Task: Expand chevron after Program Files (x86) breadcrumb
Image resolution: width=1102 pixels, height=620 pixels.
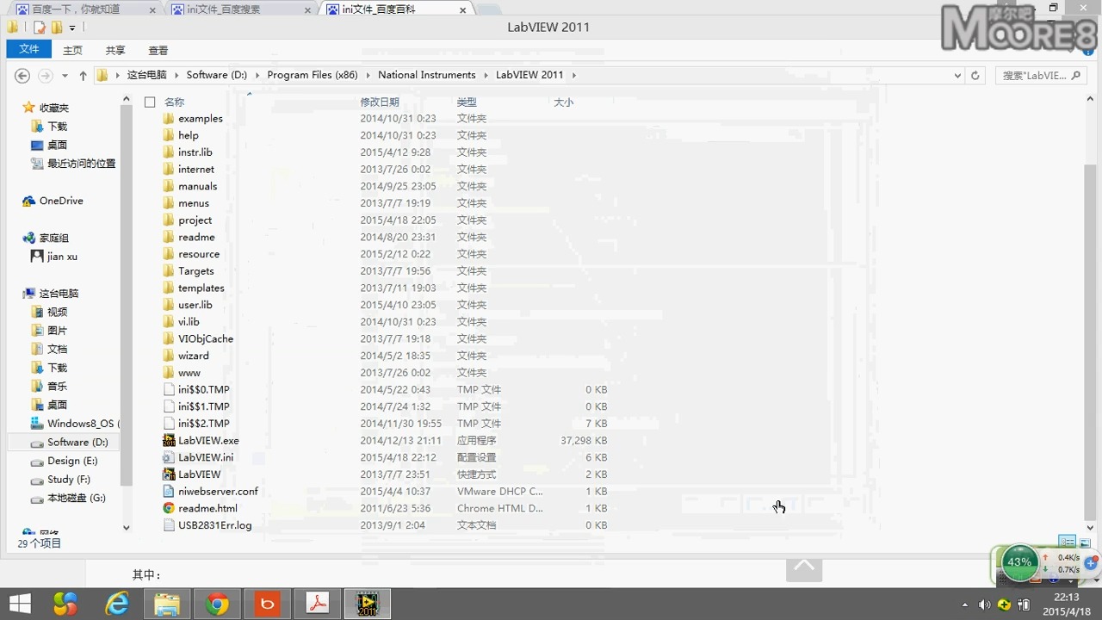Action: coord(368,76)
